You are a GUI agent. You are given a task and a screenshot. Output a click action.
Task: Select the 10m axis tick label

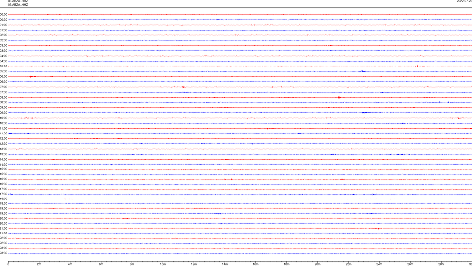(163, 264)
